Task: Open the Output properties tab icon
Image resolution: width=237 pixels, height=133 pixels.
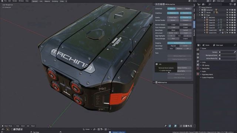Action: (198, 58)
